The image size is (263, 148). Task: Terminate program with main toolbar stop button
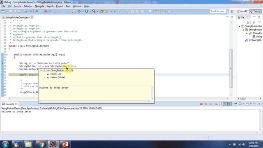(46, 11)
